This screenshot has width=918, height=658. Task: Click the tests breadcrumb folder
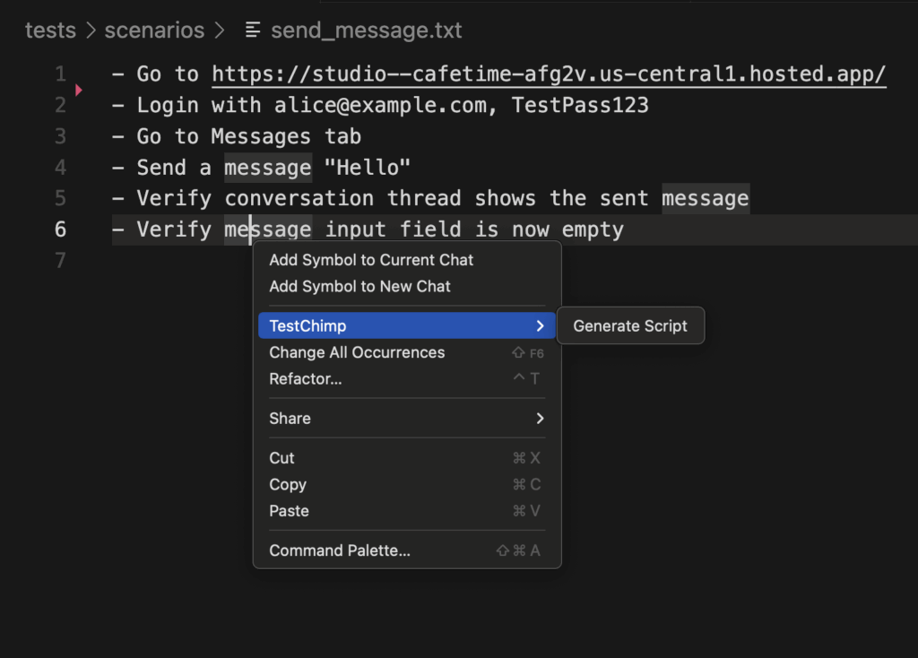50,30
